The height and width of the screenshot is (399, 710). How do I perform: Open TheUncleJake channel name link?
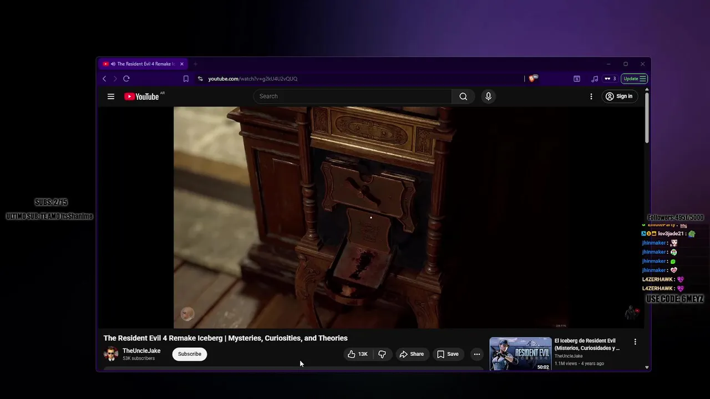tap(141, 351)
